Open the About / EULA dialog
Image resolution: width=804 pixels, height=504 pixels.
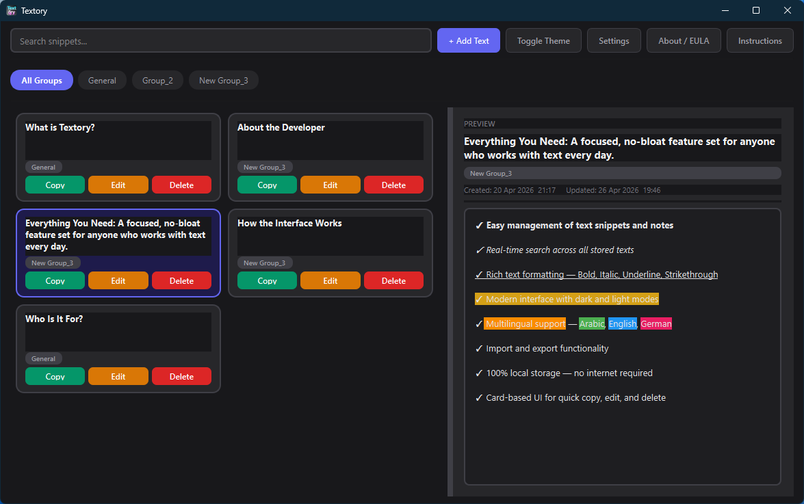pos(684,40)
